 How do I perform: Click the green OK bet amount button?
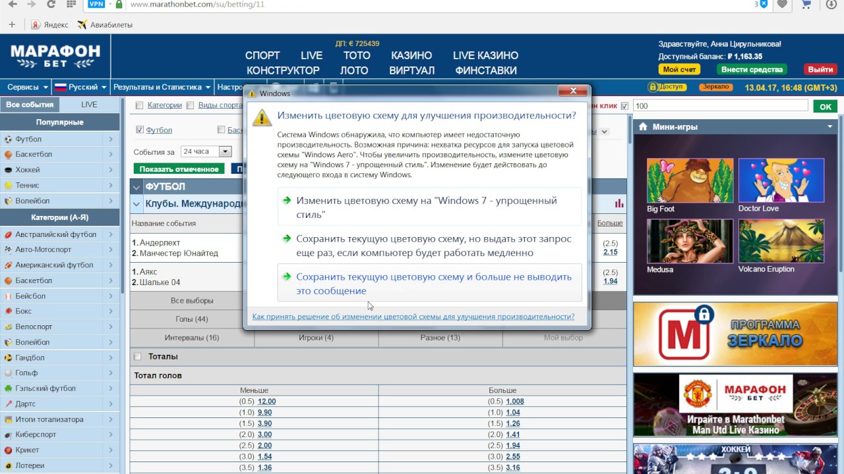click(825, 106)
